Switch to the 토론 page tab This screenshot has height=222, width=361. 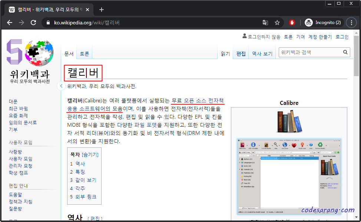(x=84, y=54)
